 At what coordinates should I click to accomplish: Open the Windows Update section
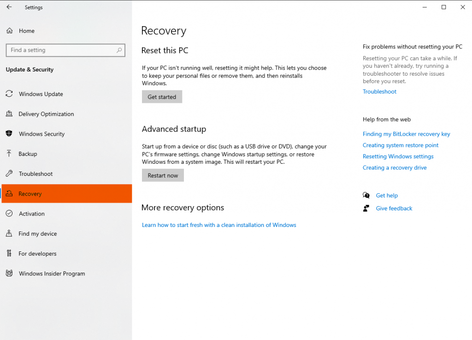pyautogui.click(x=66, y=94)
